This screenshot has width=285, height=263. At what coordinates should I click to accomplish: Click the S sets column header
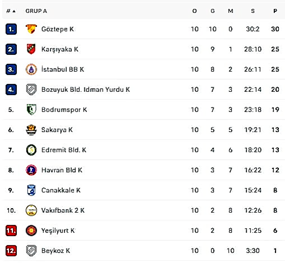[252, 11]
